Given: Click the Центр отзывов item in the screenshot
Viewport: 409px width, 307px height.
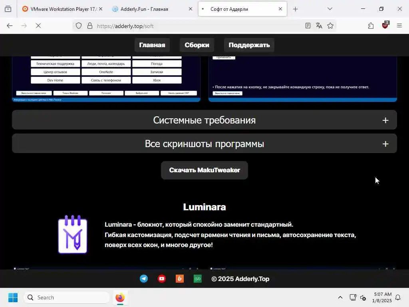Looking at the screenshot, I should pos(55,72).
